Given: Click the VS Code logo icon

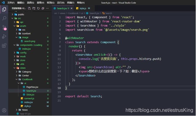Looking at the screenshot, I should 3,2.
